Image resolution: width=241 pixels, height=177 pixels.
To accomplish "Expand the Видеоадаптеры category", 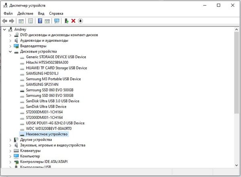I will pyautogui.click(x=10, y=46).
